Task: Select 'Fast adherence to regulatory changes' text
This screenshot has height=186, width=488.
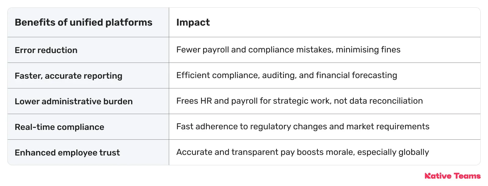Action: (x=252, y=127)
